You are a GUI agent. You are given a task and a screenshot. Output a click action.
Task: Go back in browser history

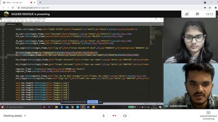click(3, 8)
